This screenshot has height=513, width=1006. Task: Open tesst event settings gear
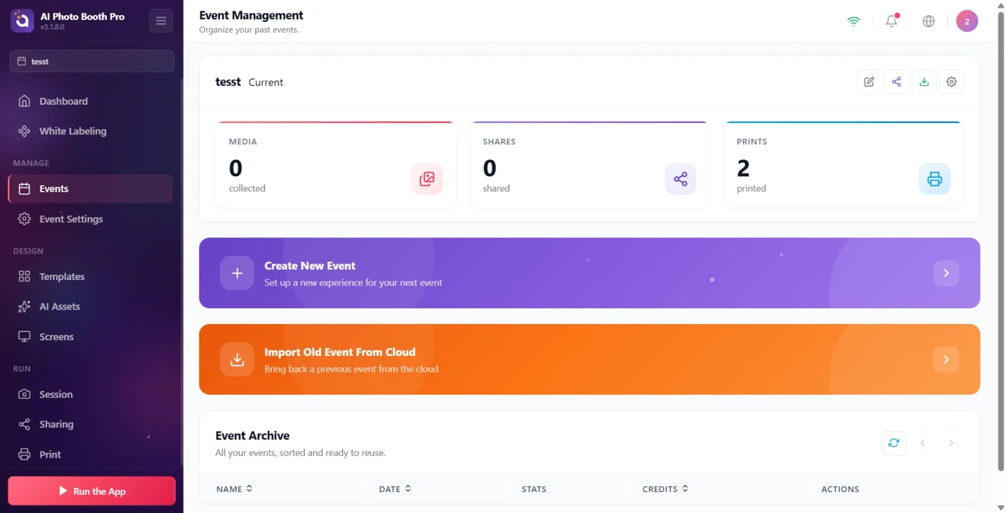point(952,82)
